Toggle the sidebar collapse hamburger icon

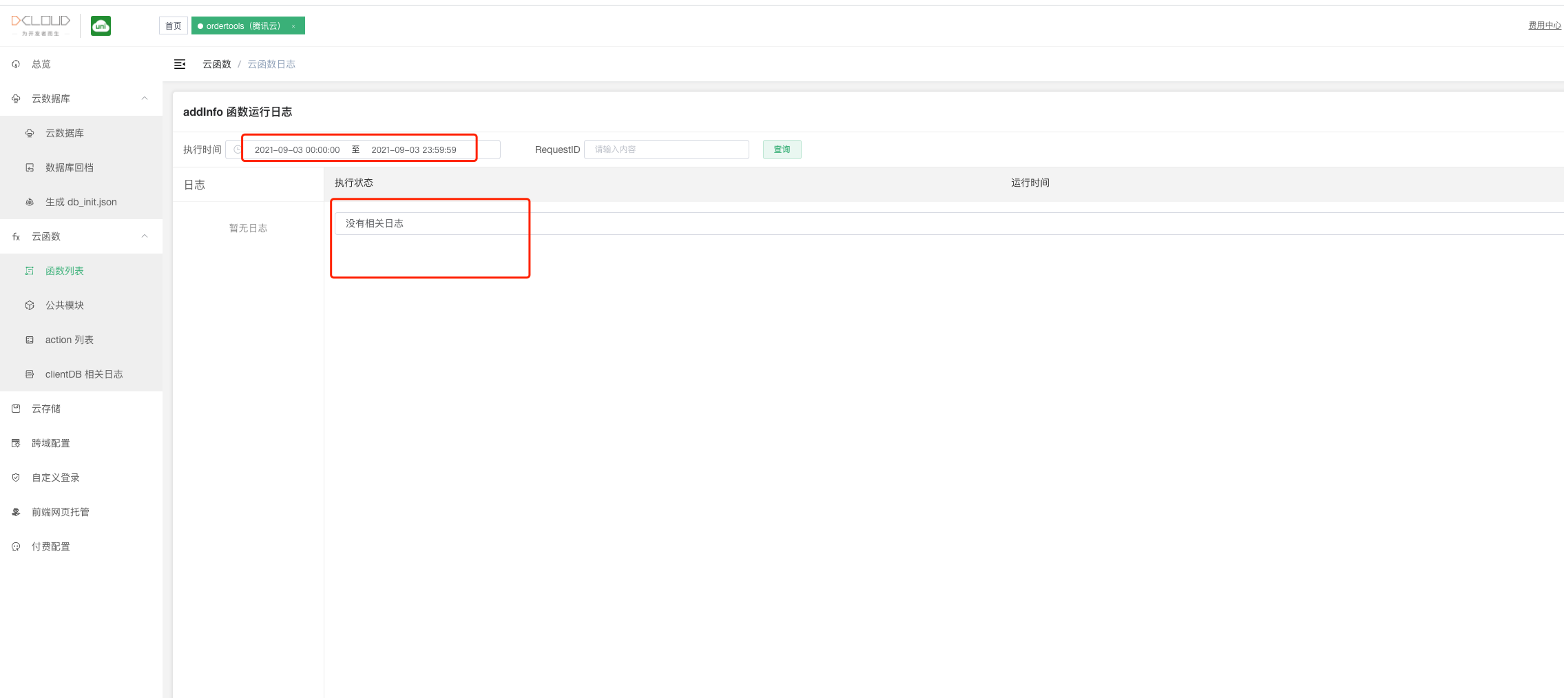pyautogui.click(x=180, y=64)
